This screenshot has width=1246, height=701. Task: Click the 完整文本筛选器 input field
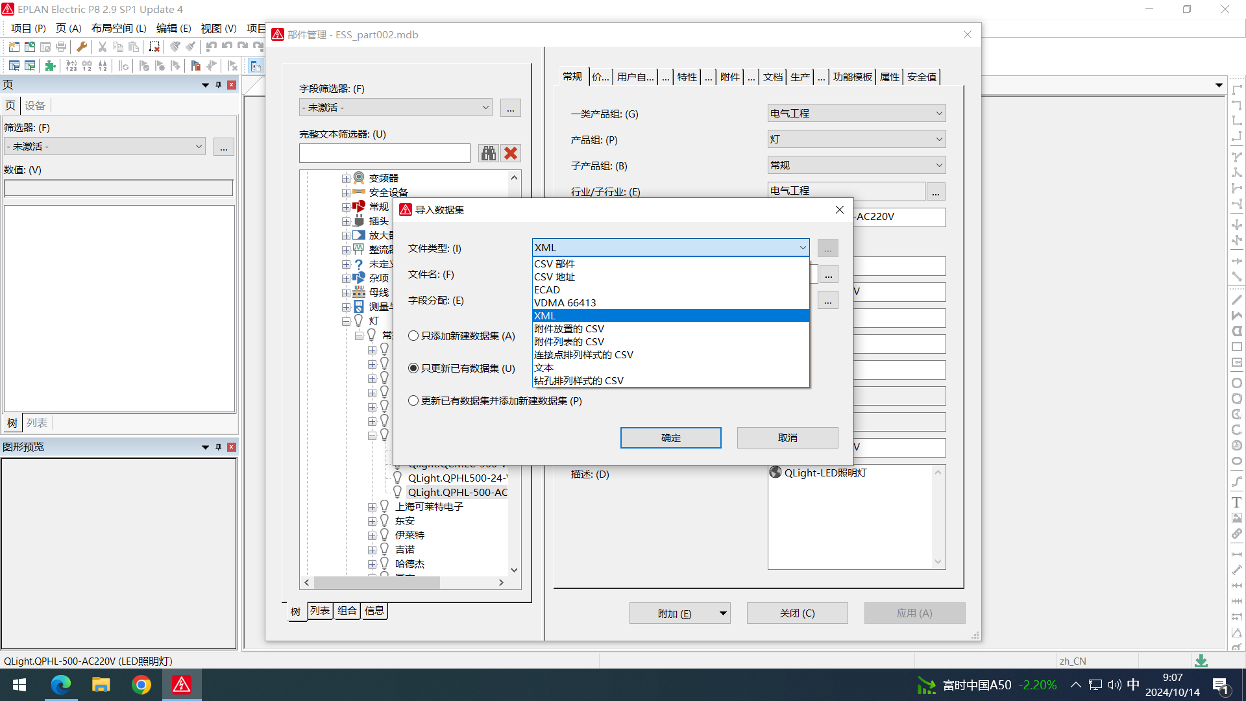(x=384, y=153)
